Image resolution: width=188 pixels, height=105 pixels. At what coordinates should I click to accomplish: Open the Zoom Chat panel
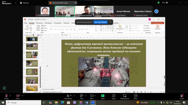tap(81, 96)
